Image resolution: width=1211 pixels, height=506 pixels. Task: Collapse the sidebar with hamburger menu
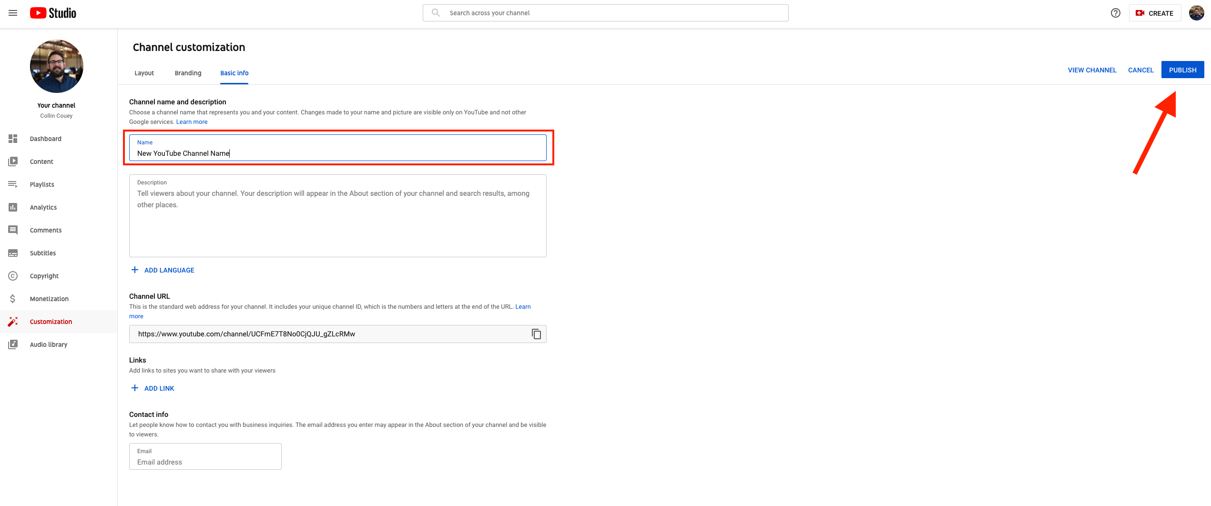pyautogui.click(x=13, y=13)
